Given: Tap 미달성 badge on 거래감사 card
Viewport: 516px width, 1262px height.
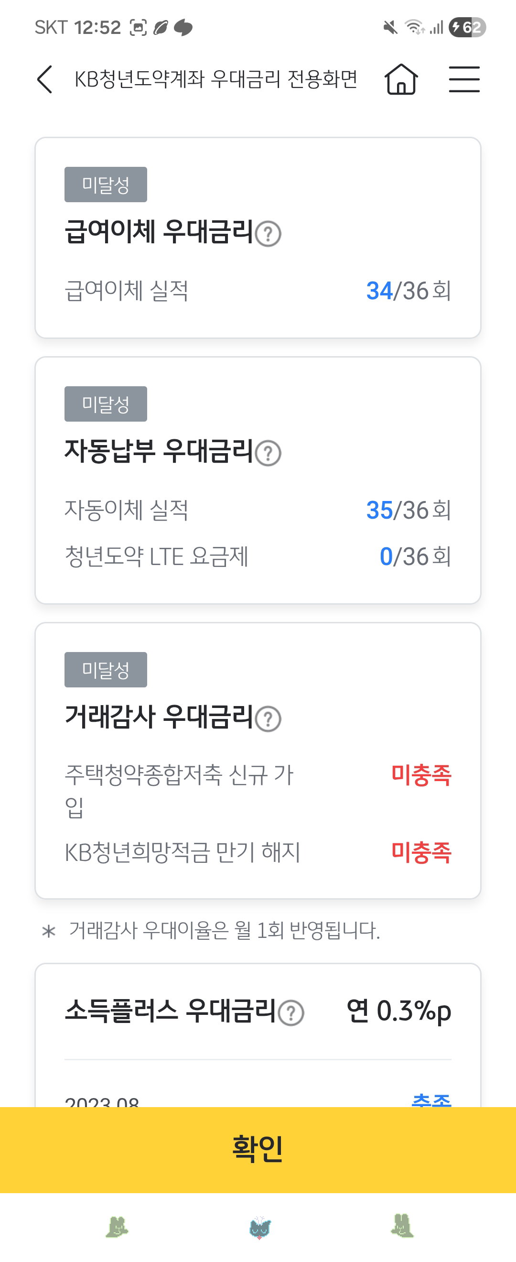Looking at the screenshot, I should click(106, 670).
